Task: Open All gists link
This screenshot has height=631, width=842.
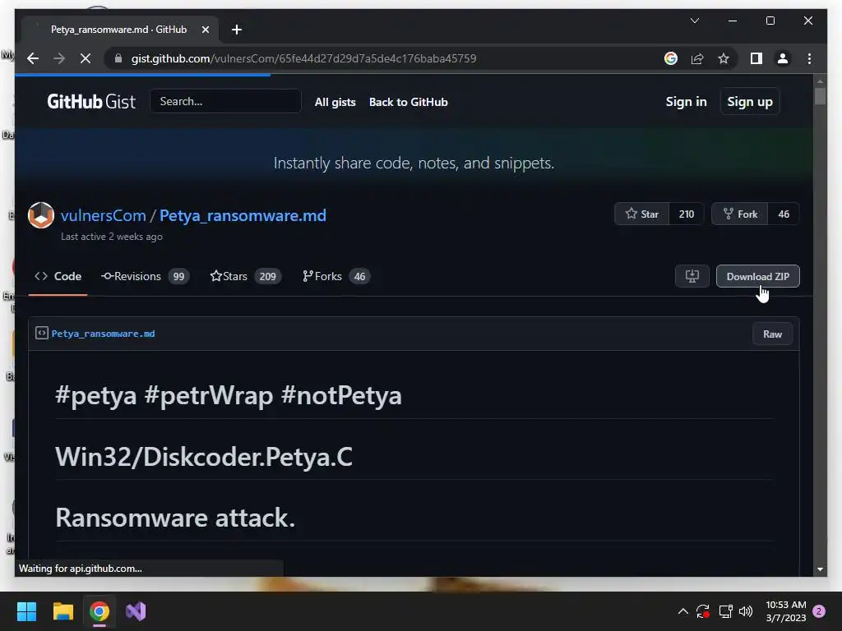Action: tap(335, 102)
